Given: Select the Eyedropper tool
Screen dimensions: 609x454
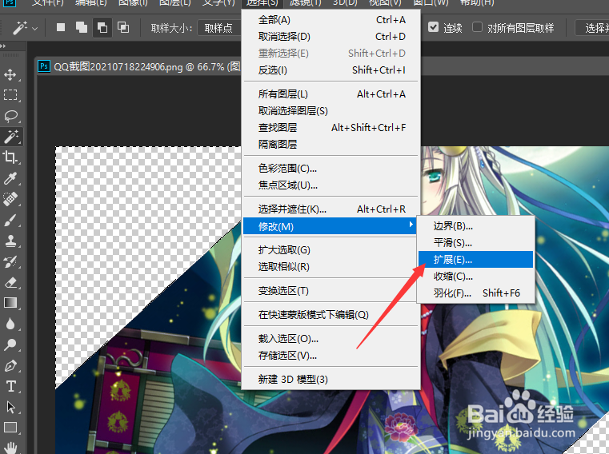Looking at the screenshot, I should tap(10, 178).
